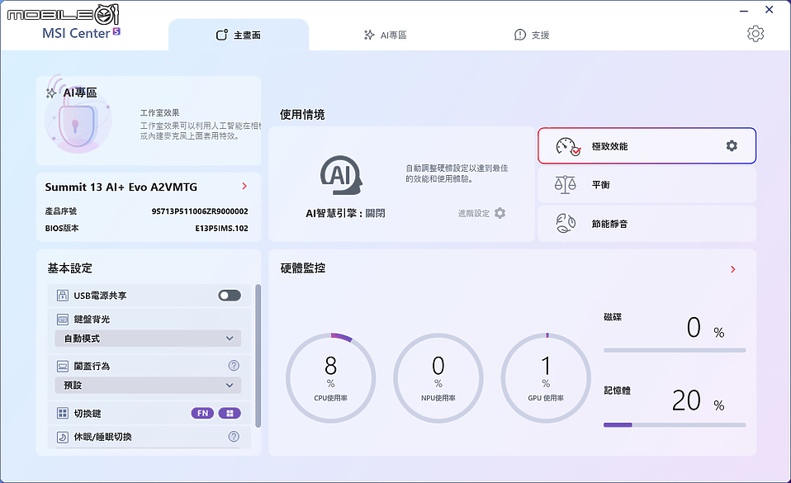
Task: Switch to the 主畫面 tab
Action: pyautogui.click(x=239, y=35)
